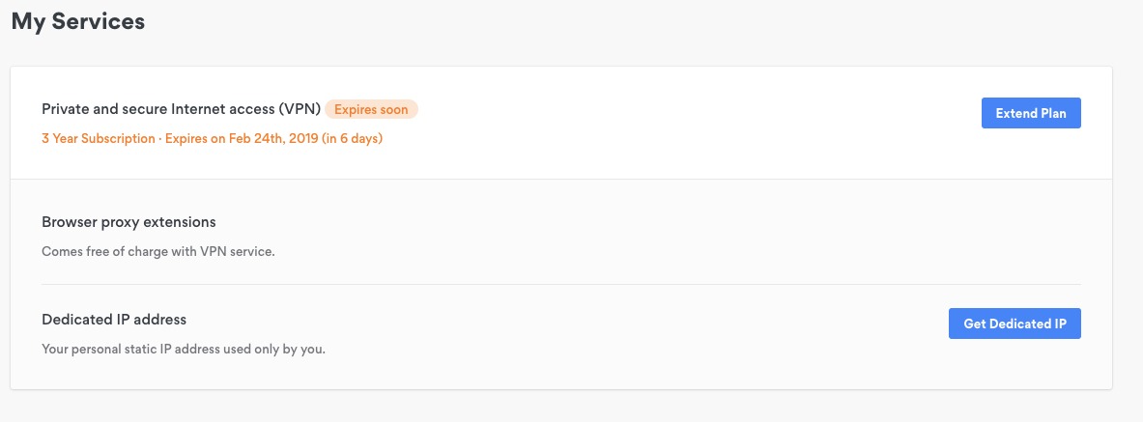1143x422 pixels.
Task: Click the border between VPN row and grey section
Action: pyautogui.click(x=561, y=179)
